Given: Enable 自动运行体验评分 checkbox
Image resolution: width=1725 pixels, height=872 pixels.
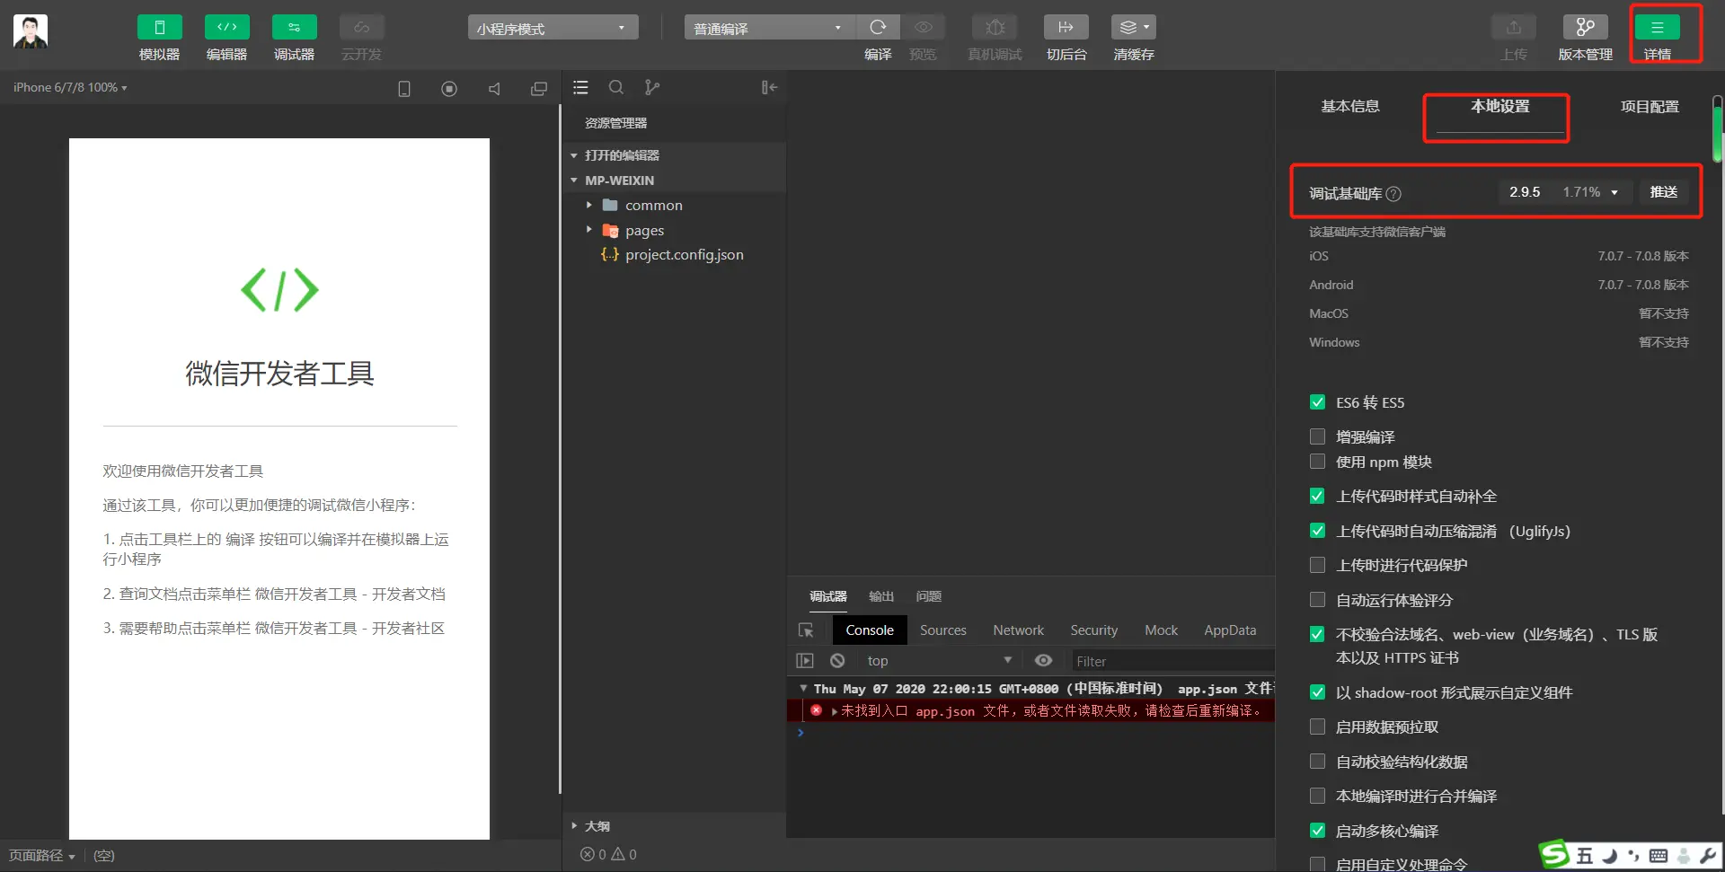Looking at the screenshot, I should (x=1317, y=600).
